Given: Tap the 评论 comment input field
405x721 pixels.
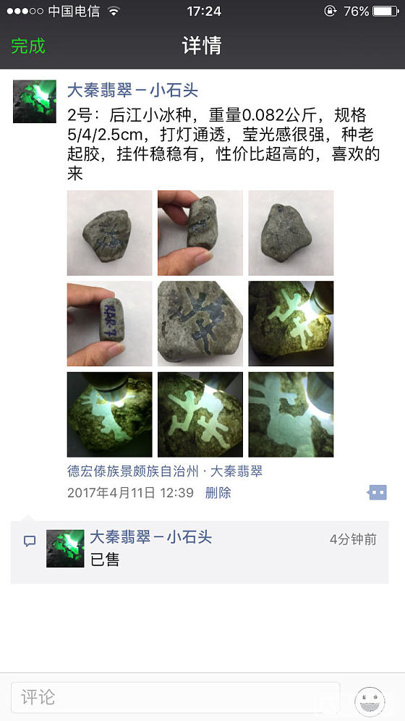Looking at the screenshot, I should 176,697.
